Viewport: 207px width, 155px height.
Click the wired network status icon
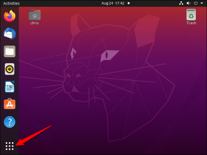[181, 3]
